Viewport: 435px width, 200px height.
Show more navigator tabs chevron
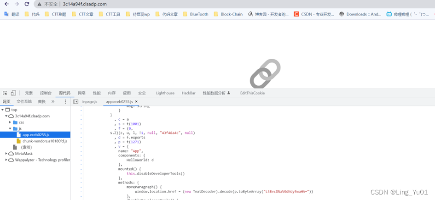(x=53, y=101)
